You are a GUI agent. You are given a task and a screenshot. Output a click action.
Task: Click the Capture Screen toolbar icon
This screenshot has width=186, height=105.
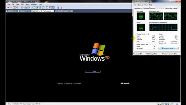[x=58, y=8]
